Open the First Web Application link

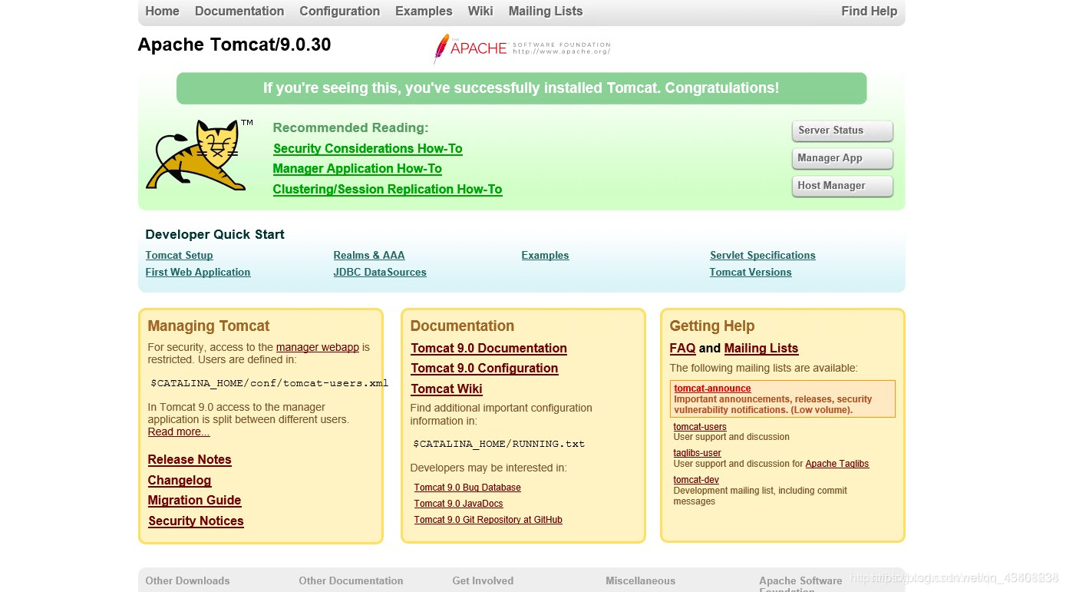(198, 272)
